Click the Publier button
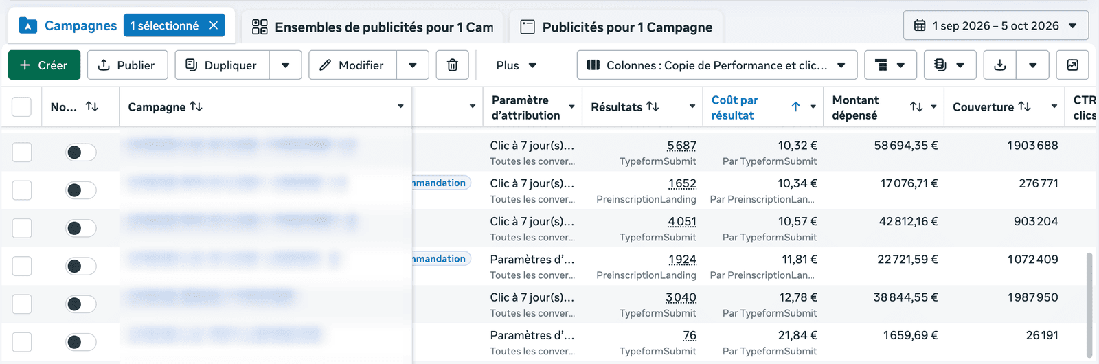This screenshot has width=1099, height=364. coord(126,65)
